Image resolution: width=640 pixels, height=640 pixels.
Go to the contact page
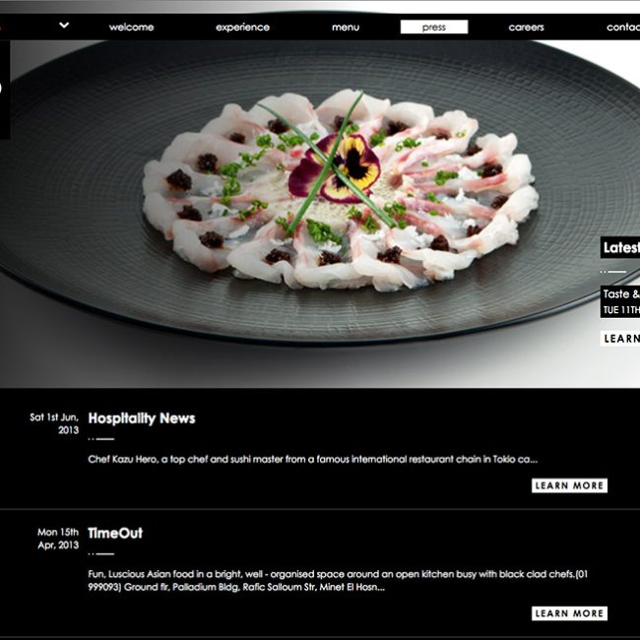(623, 28)
